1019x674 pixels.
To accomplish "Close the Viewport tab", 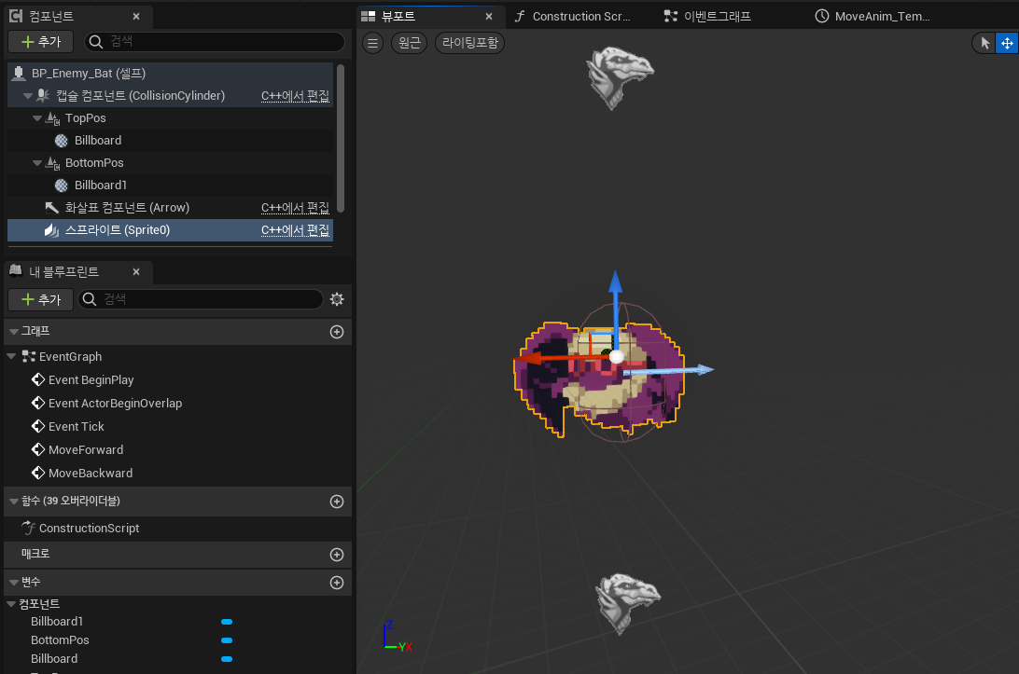I will click(x=489, y=16).
